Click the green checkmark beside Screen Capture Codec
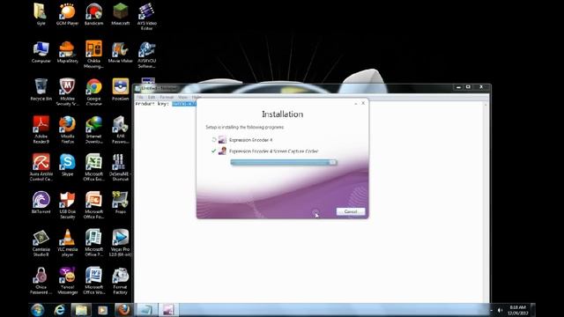Screen dimensions: 564x317 [x=213, y=151]
